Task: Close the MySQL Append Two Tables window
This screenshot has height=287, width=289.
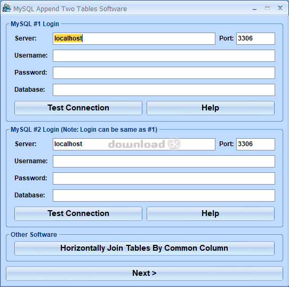Action: coord(280,8)
